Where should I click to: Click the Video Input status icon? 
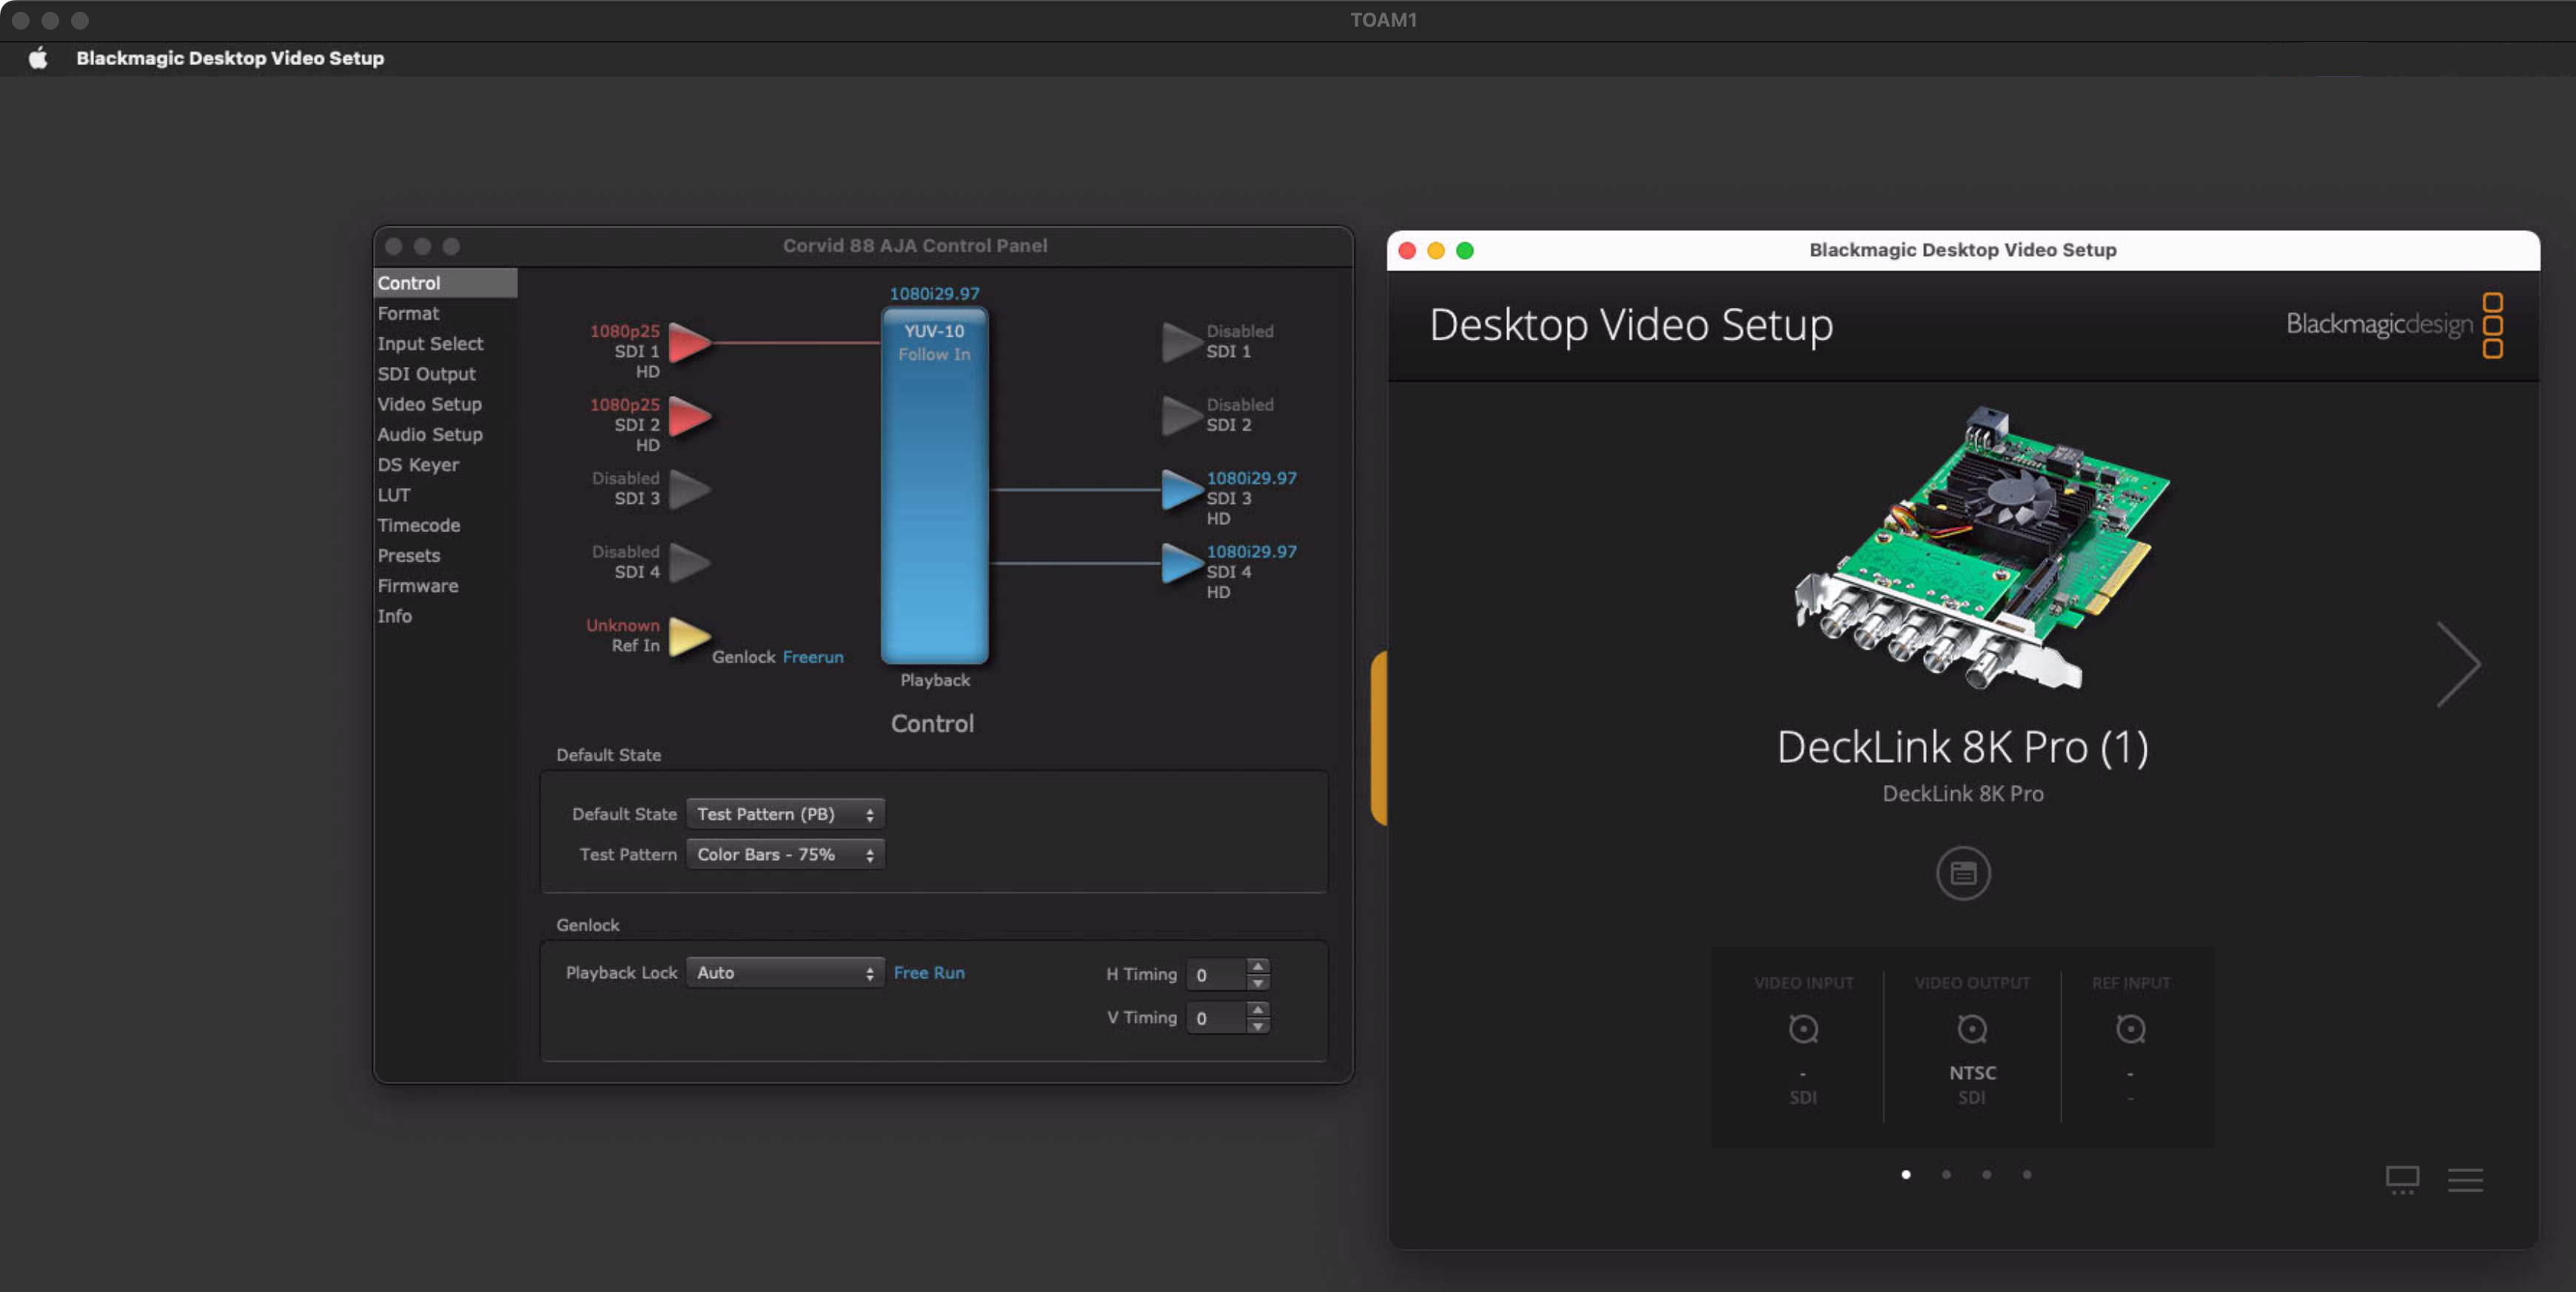pyautogui.click(x=1803, y=1029)
